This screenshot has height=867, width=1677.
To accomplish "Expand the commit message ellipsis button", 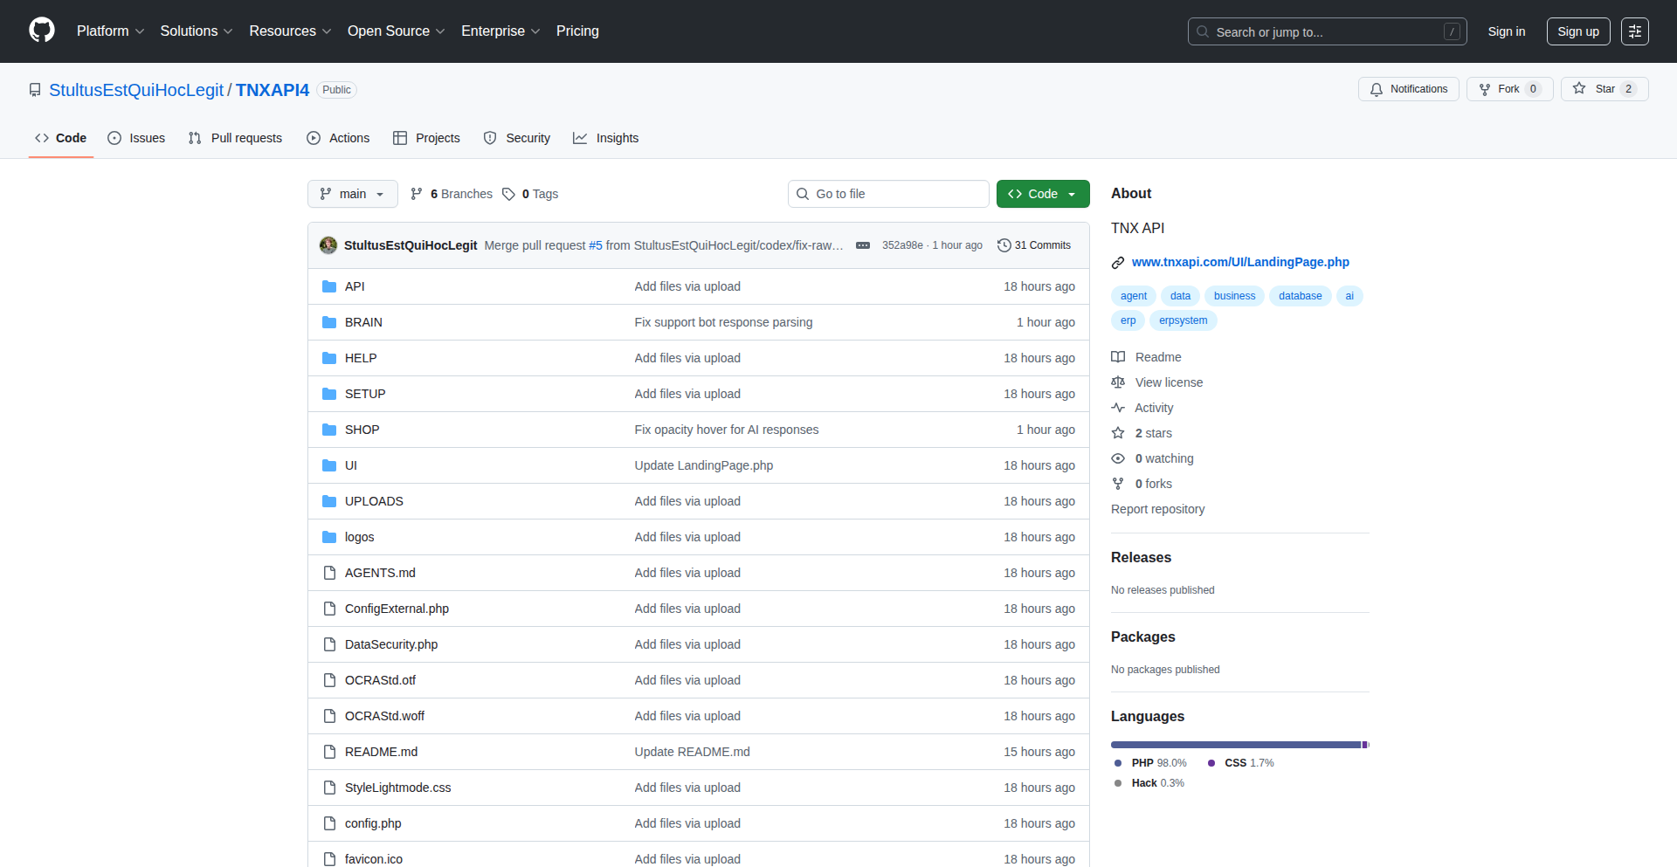I will (863, 245).
